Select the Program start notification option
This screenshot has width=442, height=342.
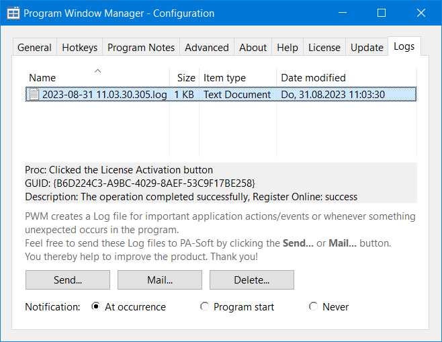tap(205, 306)
